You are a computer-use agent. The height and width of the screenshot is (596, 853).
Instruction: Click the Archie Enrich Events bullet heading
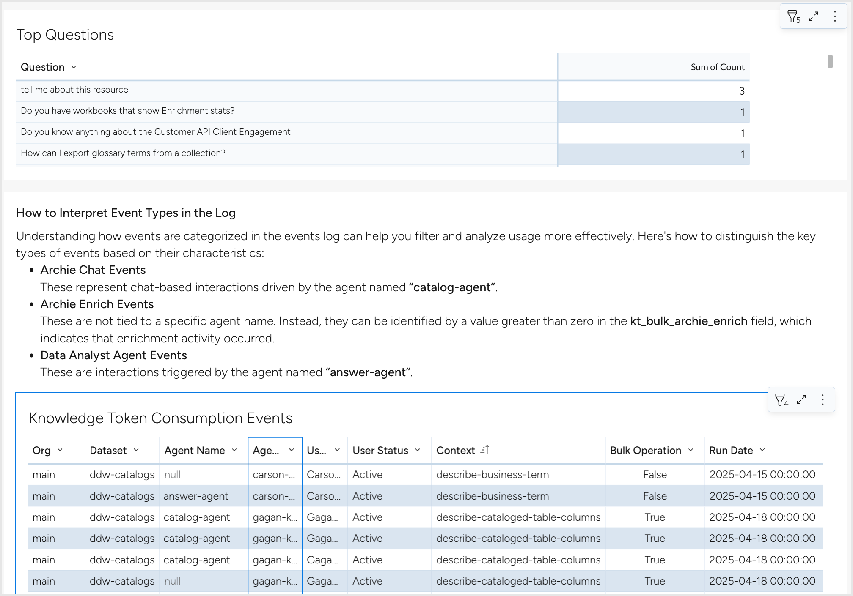(97, 304)
